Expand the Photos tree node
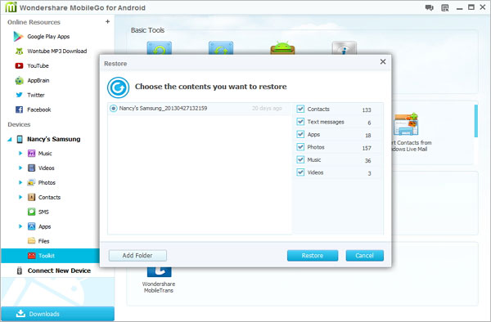Image resolution: width=491 pixels, height=322 pixels. [x=20, y=182]
